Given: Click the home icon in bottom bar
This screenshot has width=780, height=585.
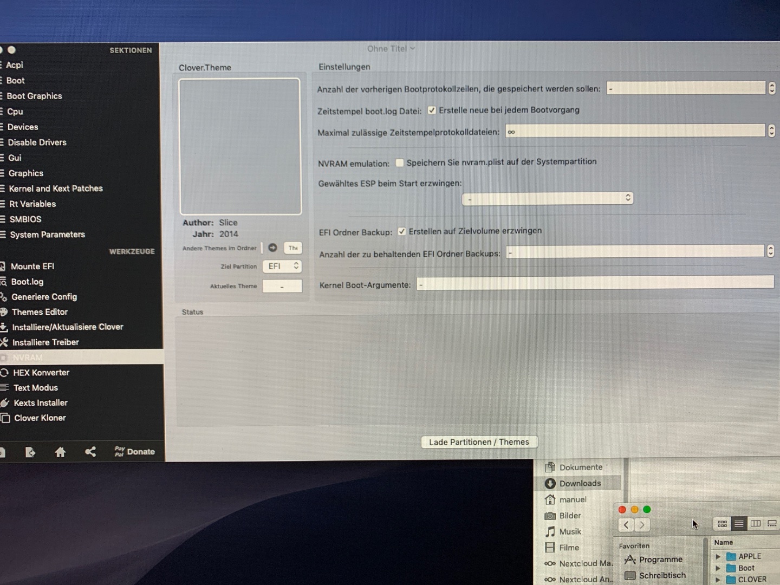Looking at the screenshot, I should pyautogui.click(x=60, y=452).
